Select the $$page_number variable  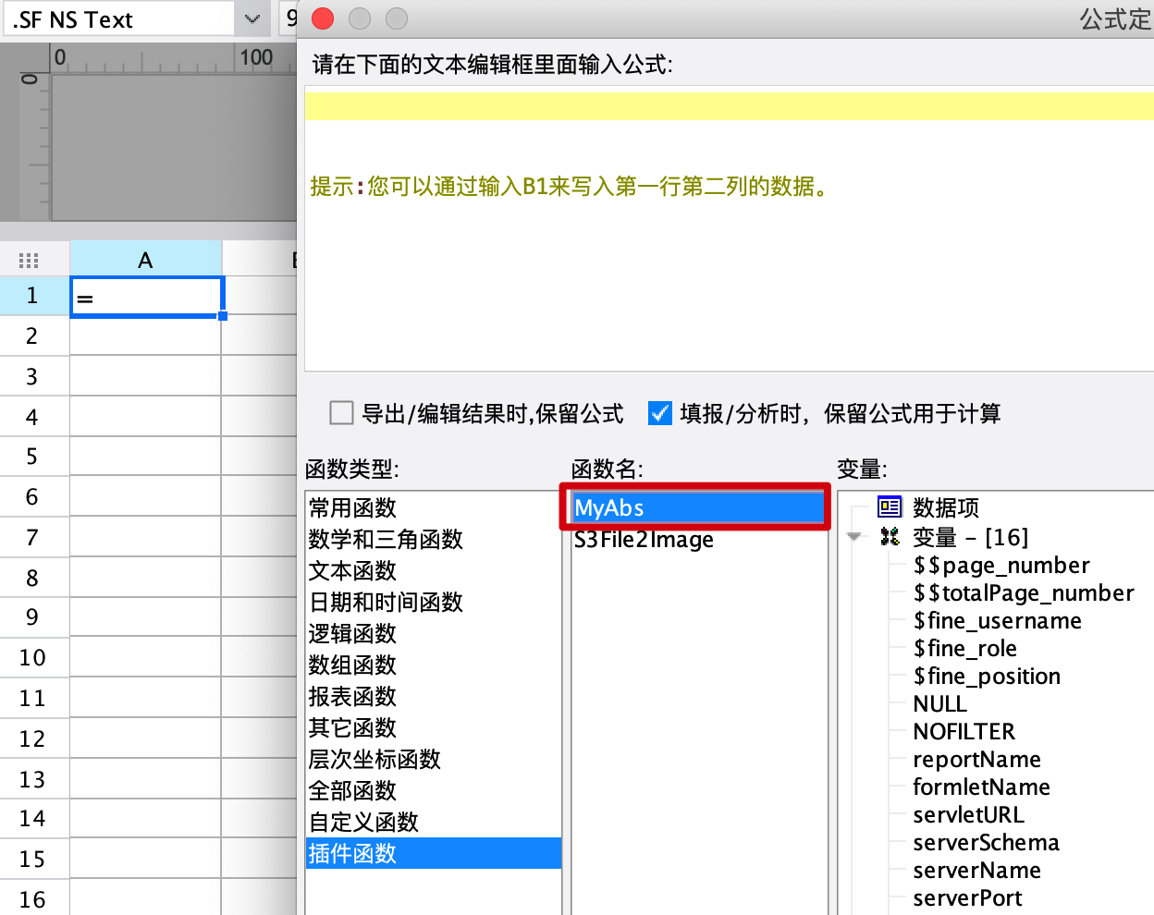[1001, 565]
